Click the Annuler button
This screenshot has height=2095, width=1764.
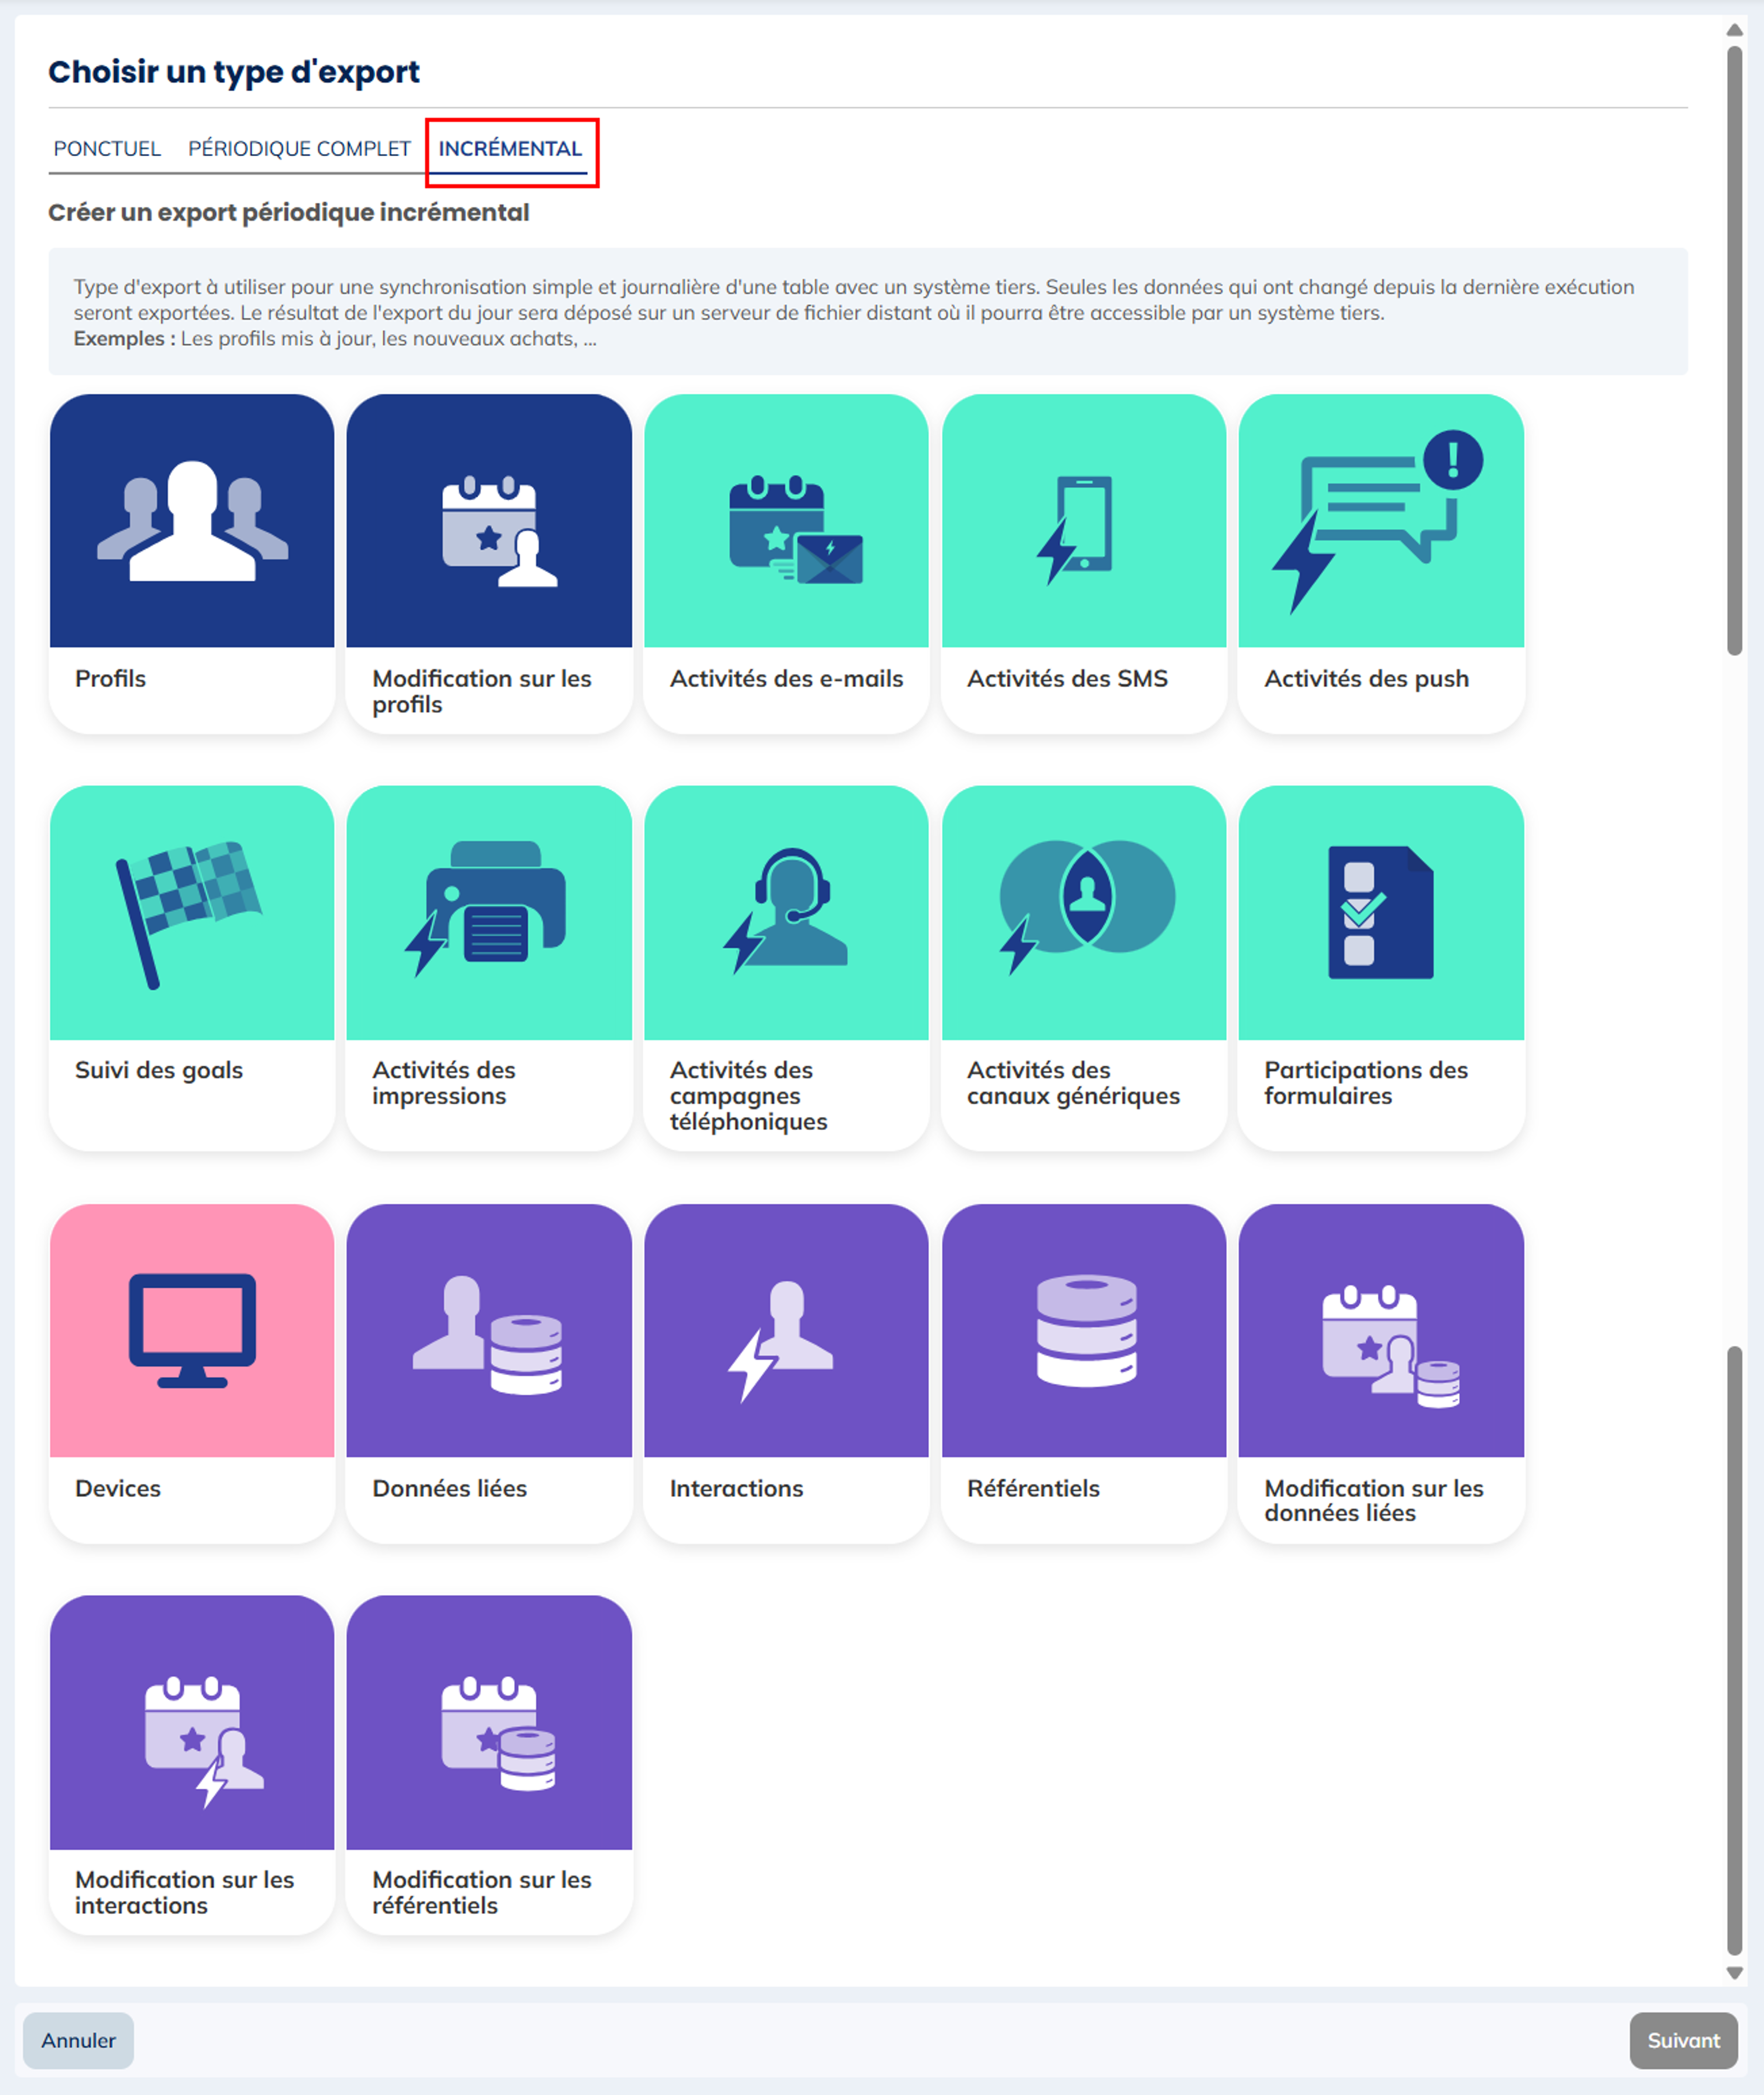click(x=78, y=2040)
